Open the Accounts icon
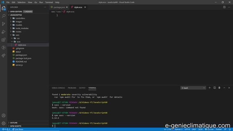This screenshot has width=233, height=131. tap(4, 115)
